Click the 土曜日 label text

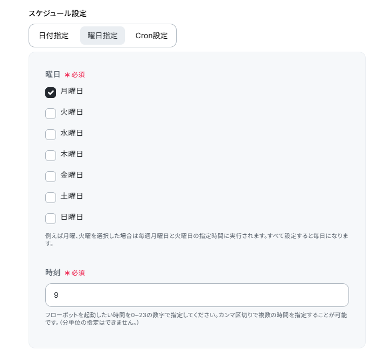click(72, 197)
